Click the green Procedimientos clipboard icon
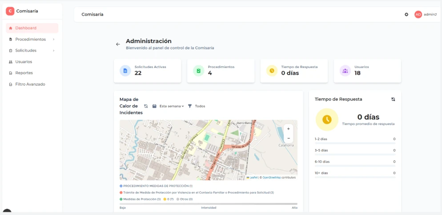Image resolution: width=442 pixels, height=215 pixels. click(199, 71)
